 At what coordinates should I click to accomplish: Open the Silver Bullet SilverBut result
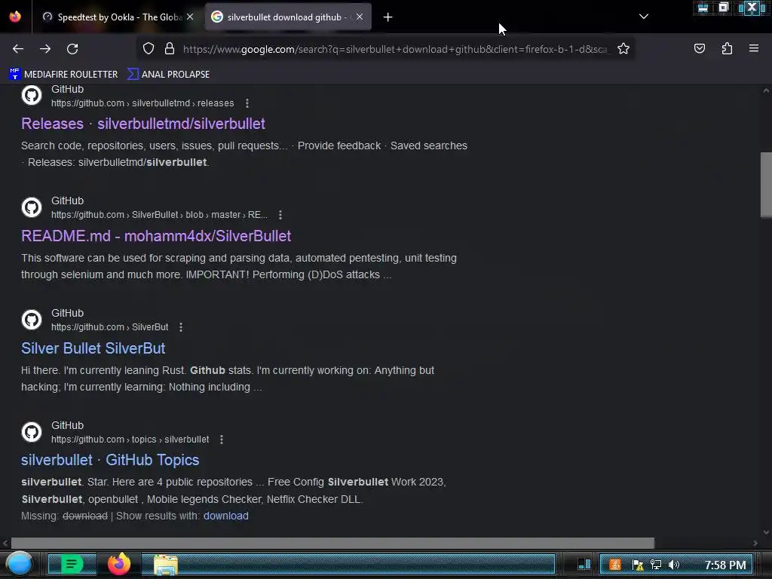click(93, 348)
